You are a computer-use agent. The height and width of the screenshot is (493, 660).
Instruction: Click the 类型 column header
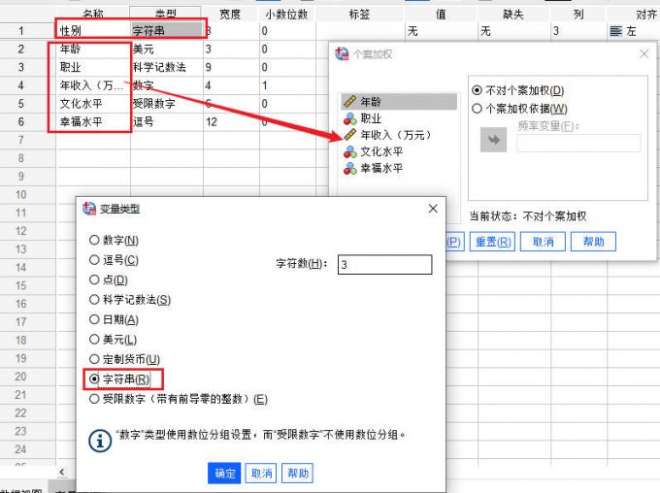(165, 14)
